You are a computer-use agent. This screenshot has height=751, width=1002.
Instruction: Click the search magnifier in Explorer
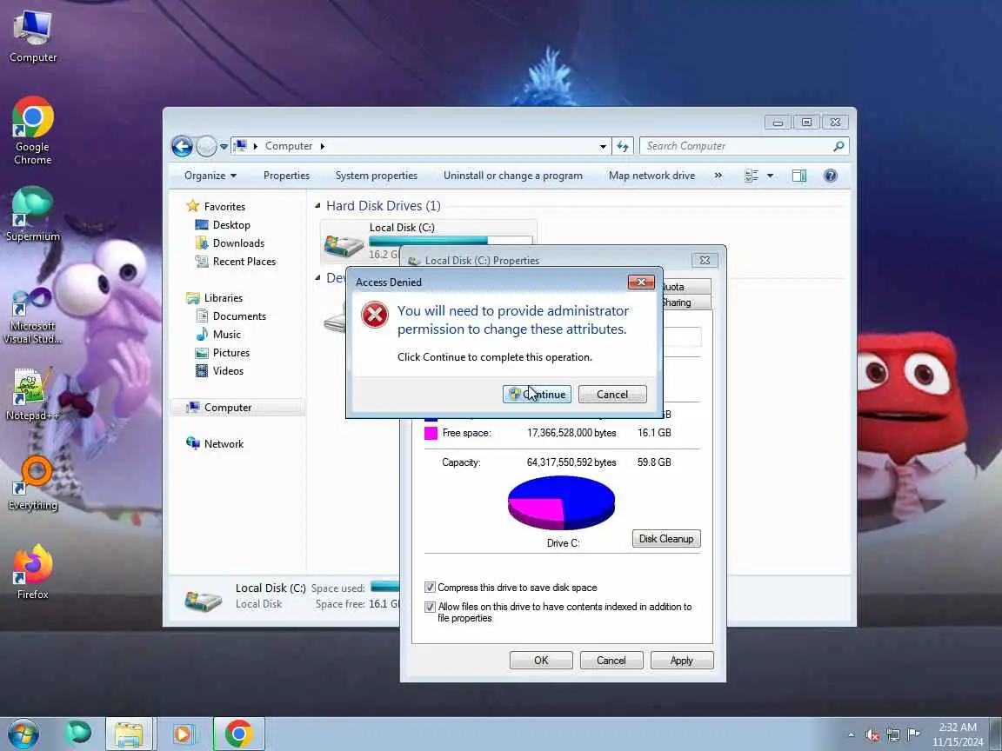click(x=838, y=146)
